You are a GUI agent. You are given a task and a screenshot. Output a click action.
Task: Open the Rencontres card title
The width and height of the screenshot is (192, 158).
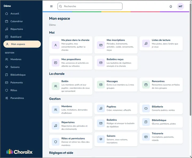(x=158, y=81)
